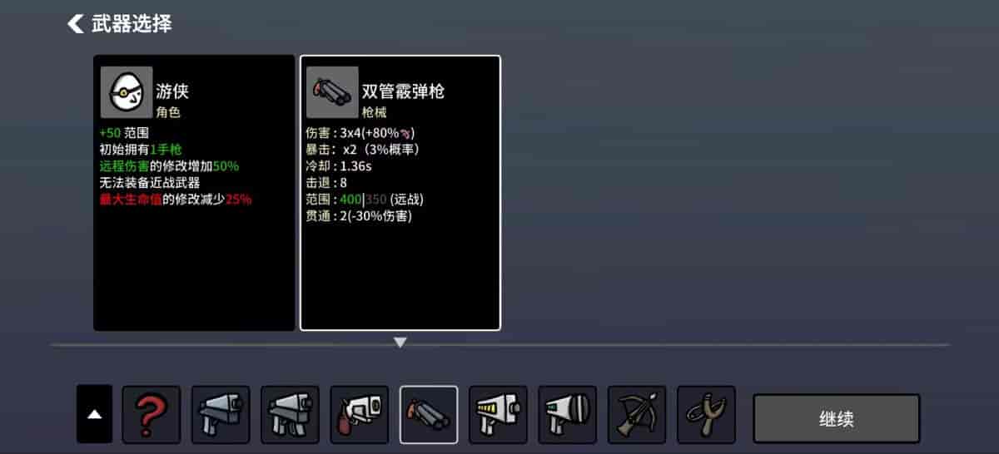Expand the list with the white up-arrow button
The height and width of the screenshot is (454, 999).
(94, 414)
